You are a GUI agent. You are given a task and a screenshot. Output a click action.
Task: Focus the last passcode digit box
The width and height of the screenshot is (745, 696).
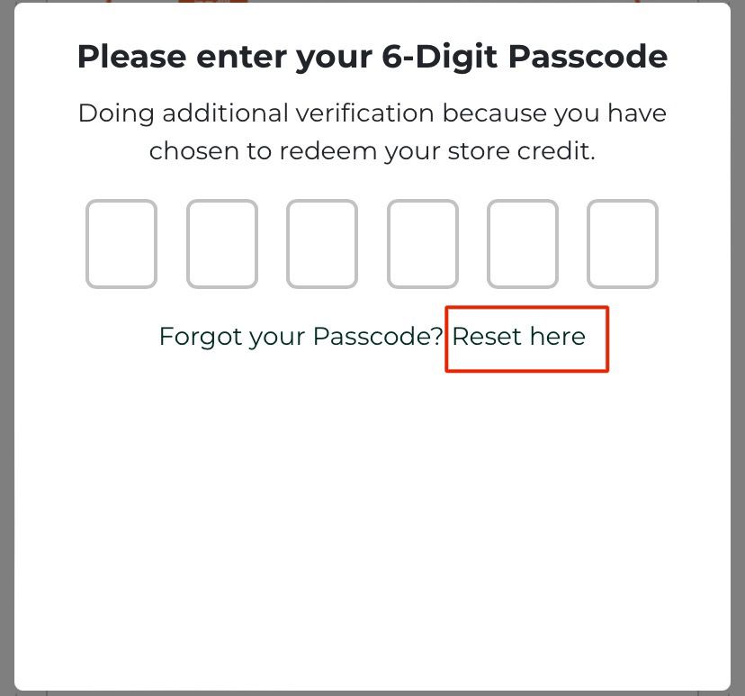click(x=623, y=244)
